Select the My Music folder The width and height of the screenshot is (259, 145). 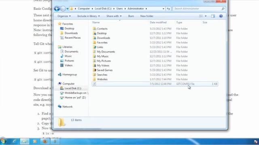click(102, 56)
